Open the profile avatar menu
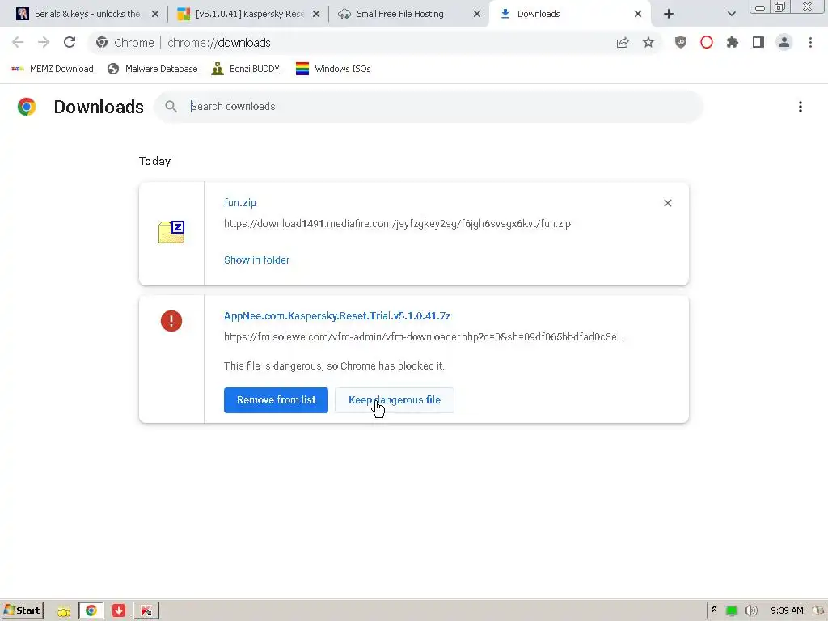Viewport: 828px width, 621px height. pos(784,42)
